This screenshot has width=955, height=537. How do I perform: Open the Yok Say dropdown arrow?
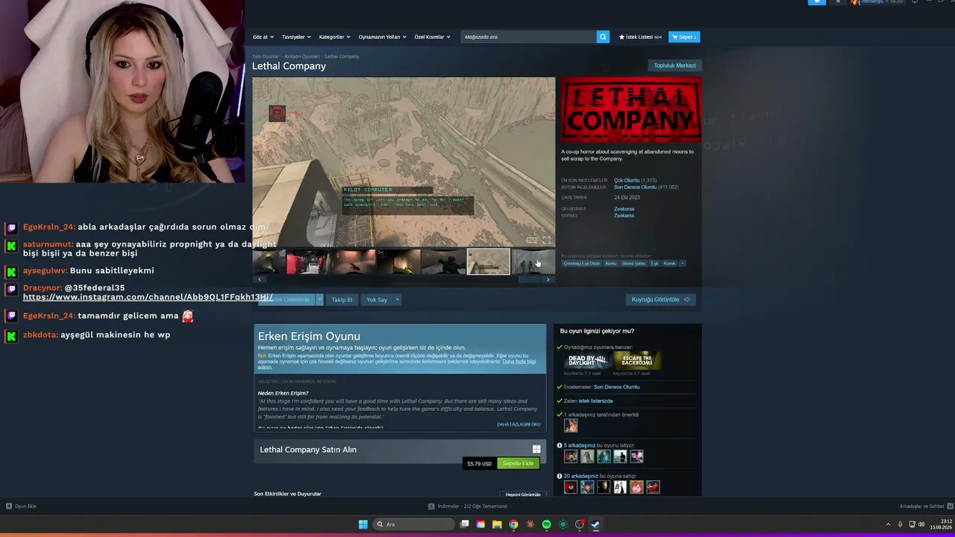tap(397, 300)
